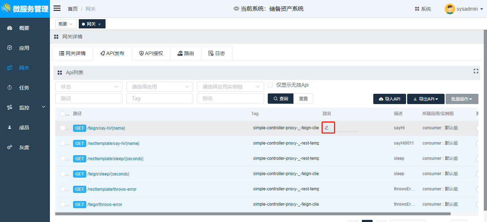Expand the 导出API dropdown button

point(426,99)
